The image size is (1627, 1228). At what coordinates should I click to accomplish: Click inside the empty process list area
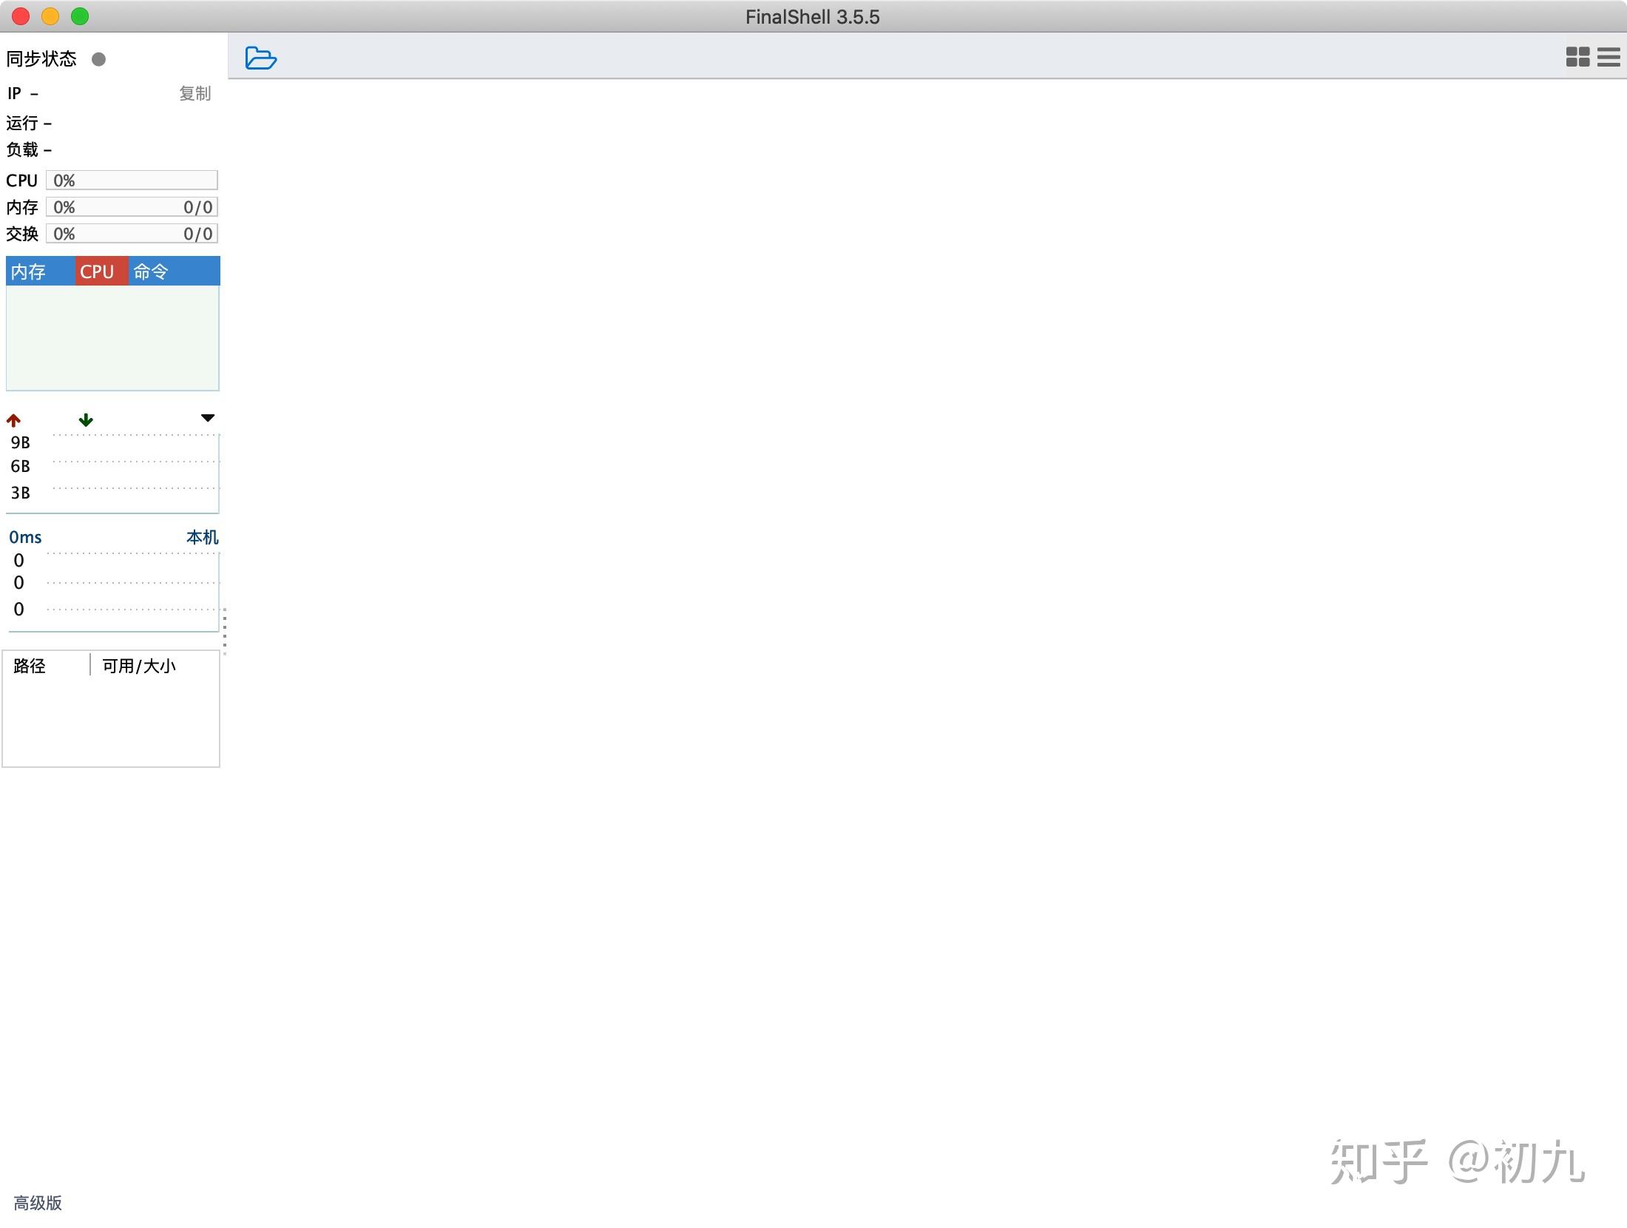pos(112,337)
